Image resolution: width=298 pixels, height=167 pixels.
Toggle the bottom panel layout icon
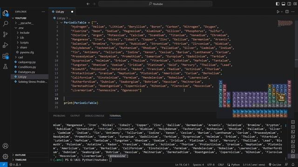click(284, 4)
